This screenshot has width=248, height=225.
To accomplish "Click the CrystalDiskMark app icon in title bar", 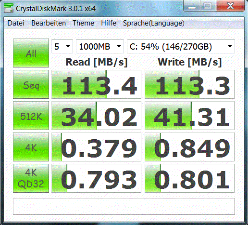I will point(9,8).
